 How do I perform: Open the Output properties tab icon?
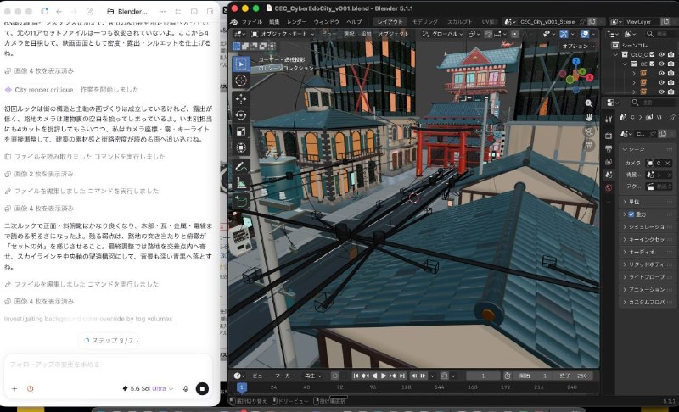609,148
